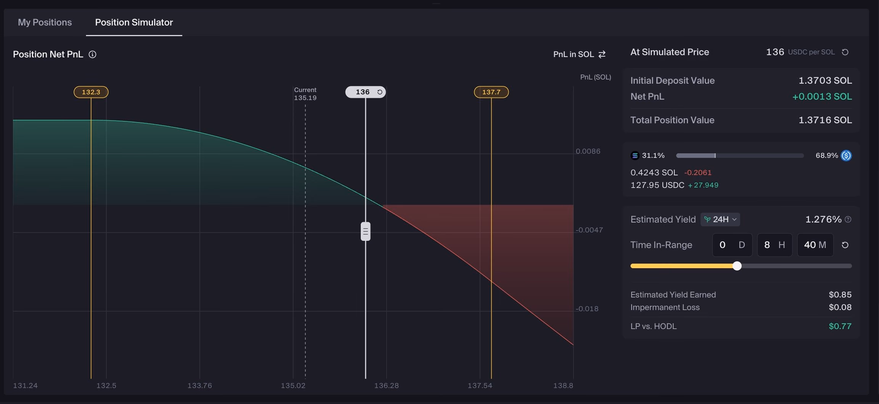Screen dimensions: 879x404
Task: Click the SOL token icon at 31.1%
Action: [635, 155]
